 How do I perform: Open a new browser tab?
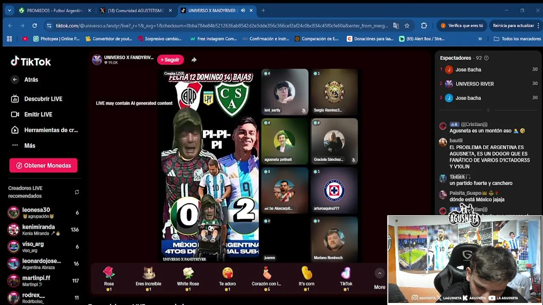(x=263, y=11)
